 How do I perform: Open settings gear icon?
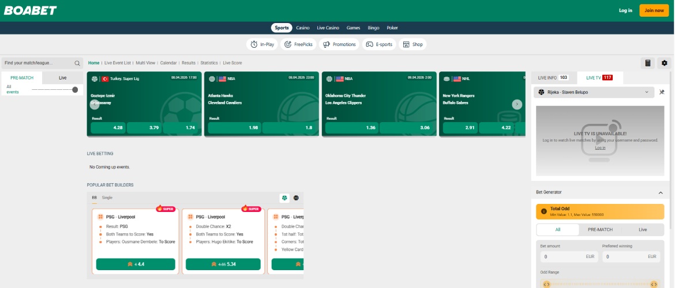click(664, 63)
